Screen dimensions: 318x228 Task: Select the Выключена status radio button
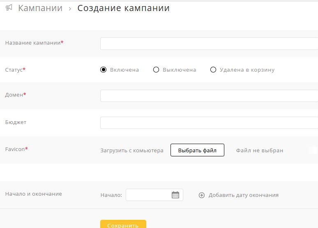tap(156, 70)
